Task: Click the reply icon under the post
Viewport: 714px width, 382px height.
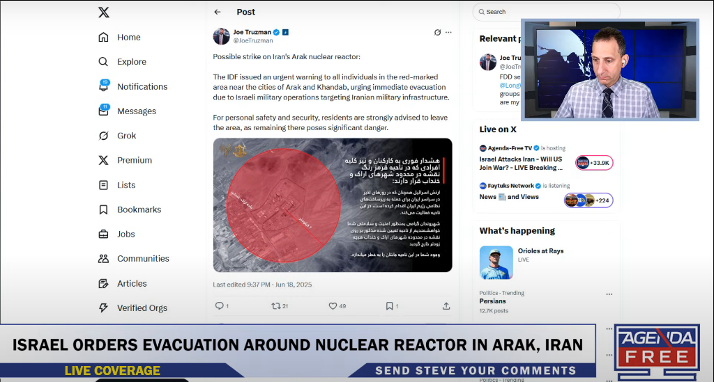Action: pos(220,305)
